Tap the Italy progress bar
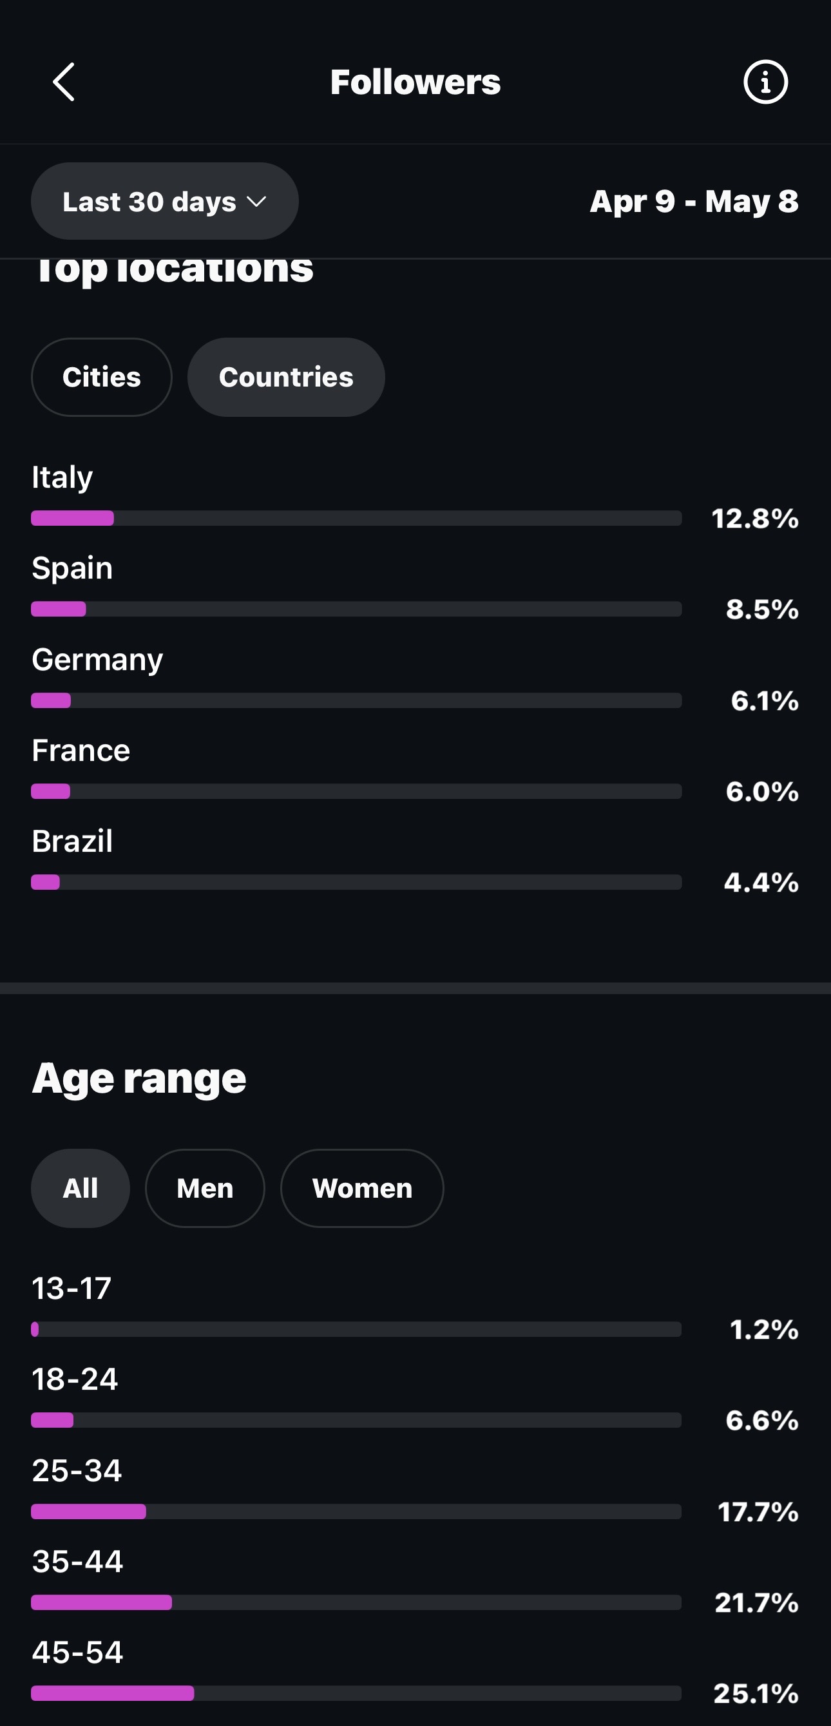 click(356, 518)
